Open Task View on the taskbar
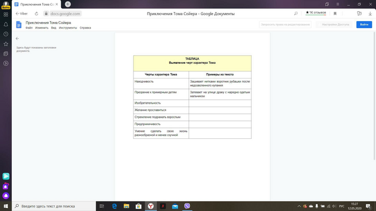 [x=102, y=206]
